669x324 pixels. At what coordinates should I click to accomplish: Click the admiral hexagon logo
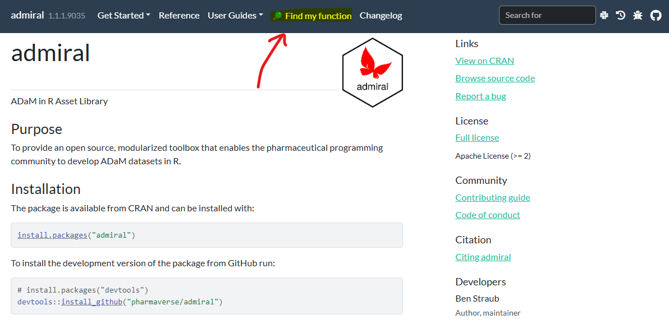[x=373, y=73]
